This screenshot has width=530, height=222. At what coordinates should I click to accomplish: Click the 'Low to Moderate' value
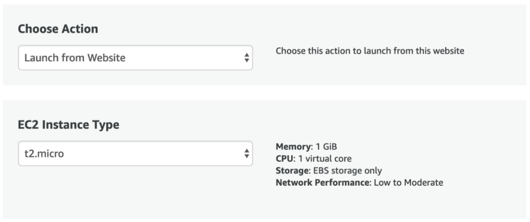(408, 182)
